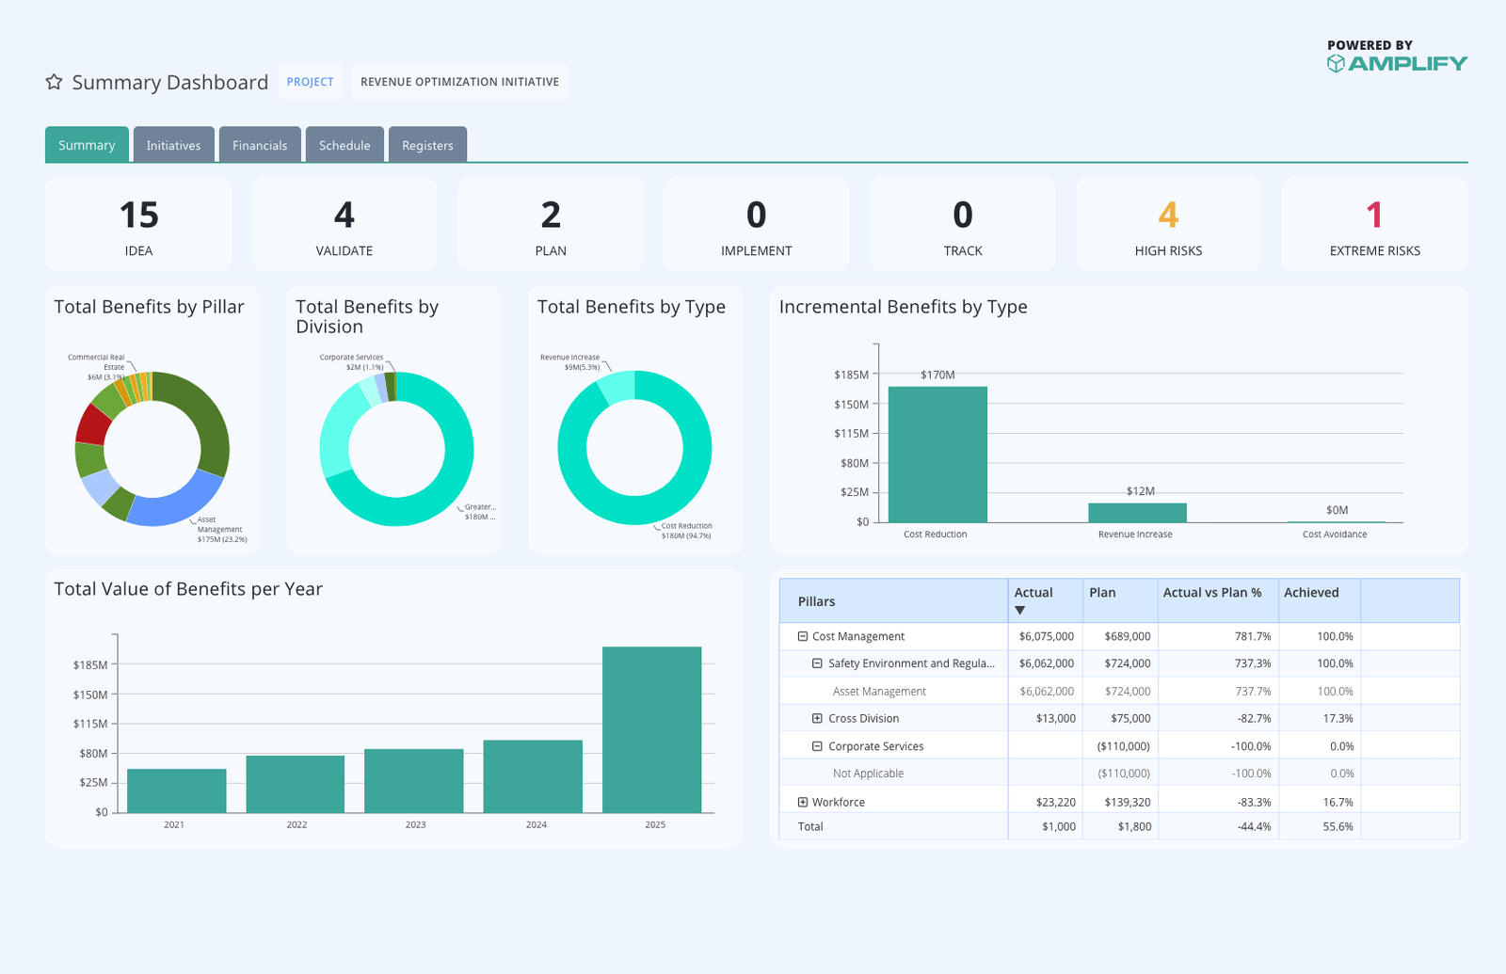Screen dimensions: 1506x974
Task: Open the Registers tab
Action: [x=428, y=145]
